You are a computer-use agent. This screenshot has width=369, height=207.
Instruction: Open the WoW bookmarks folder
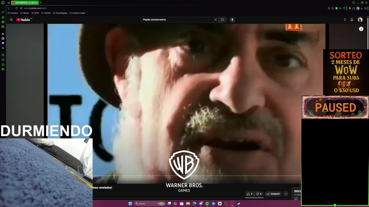click(35, 13)
